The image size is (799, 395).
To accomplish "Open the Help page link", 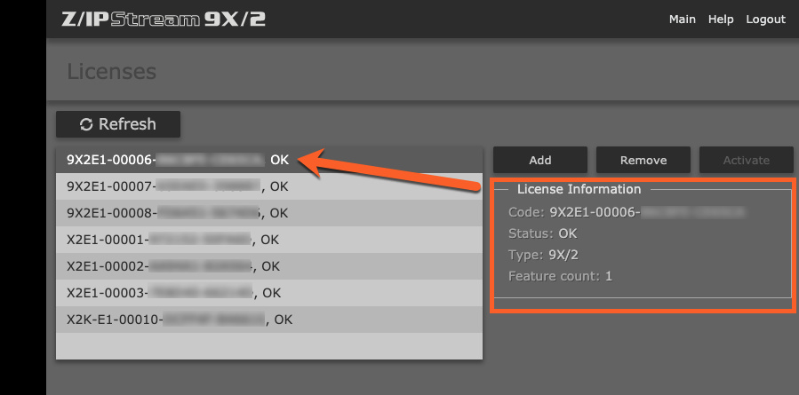I will click(x=721, y=20).
